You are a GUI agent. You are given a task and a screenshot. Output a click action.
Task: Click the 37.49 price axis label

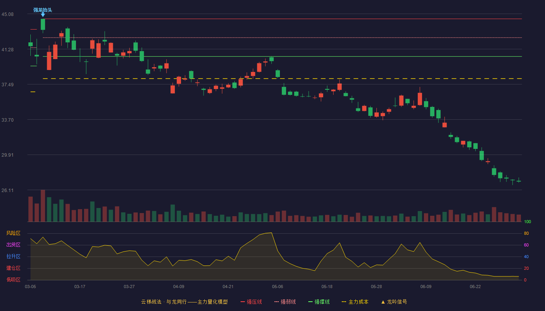(7, 85)
